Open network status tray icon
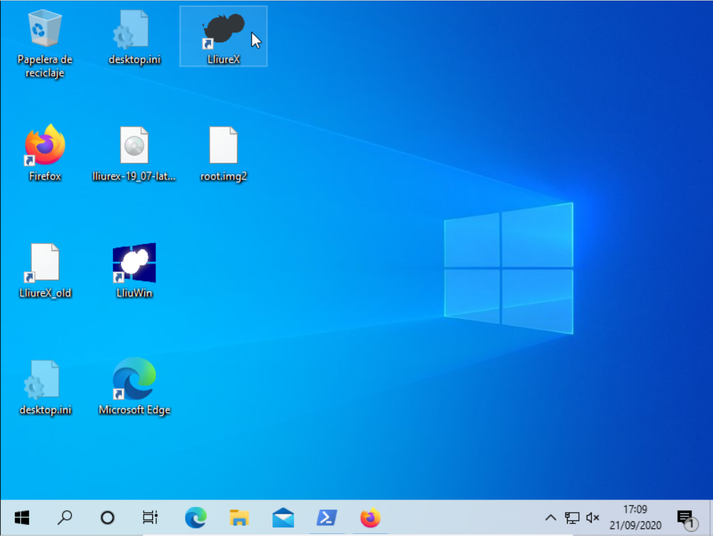Screen dimensions: 713x536 coord(572,518)
